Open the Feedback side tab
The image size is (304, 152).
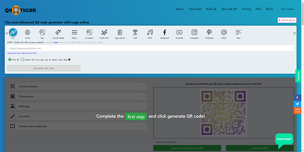point(298,76)
